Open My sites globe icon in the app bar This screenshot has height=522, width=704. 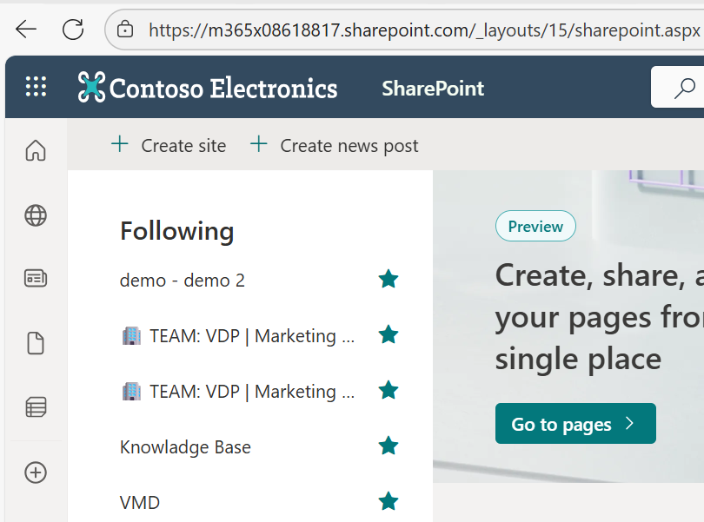coord(36,215)
